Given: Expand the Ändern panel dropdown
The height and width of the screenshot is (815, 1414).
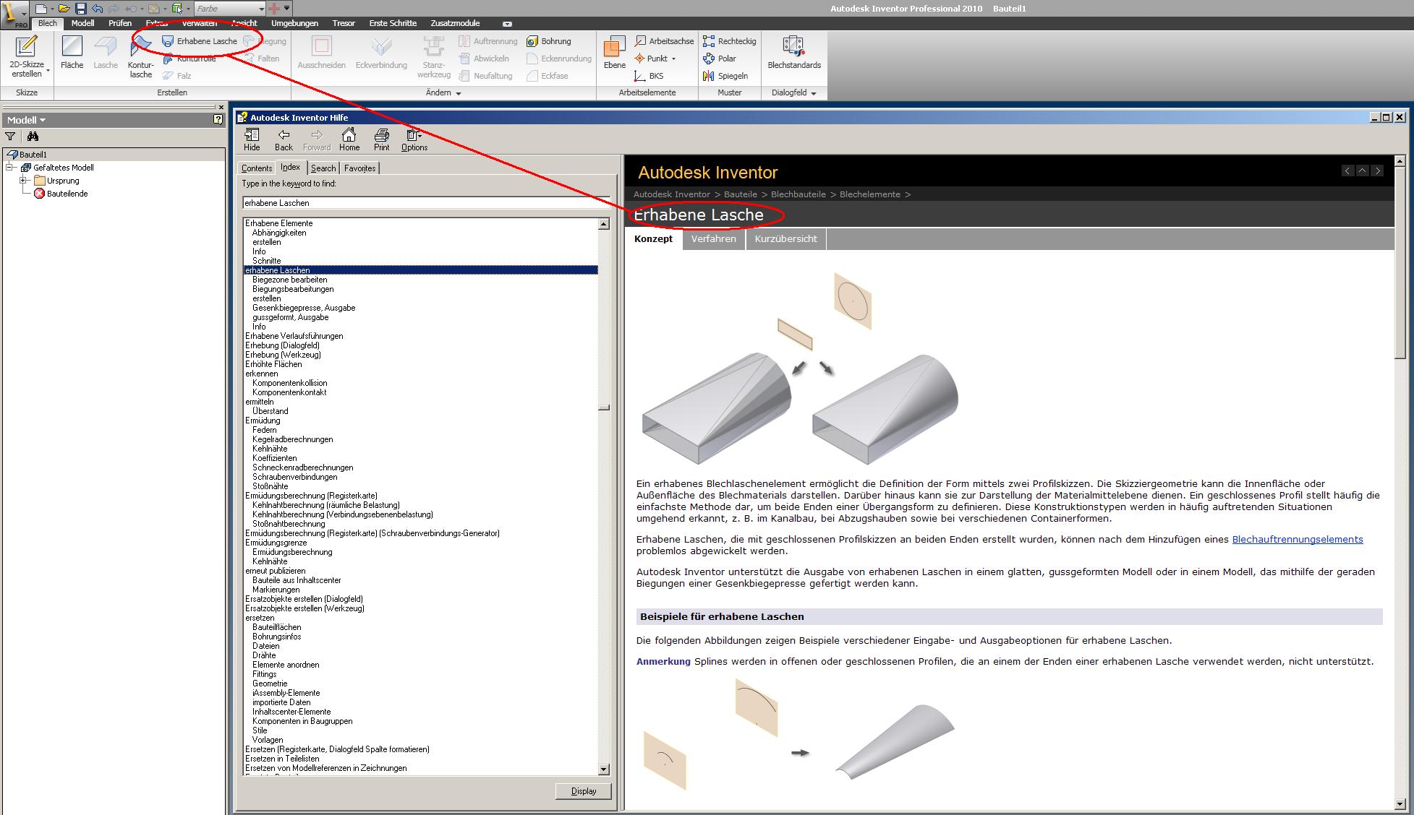Looking at the screenshot, I should click(458, 93).
